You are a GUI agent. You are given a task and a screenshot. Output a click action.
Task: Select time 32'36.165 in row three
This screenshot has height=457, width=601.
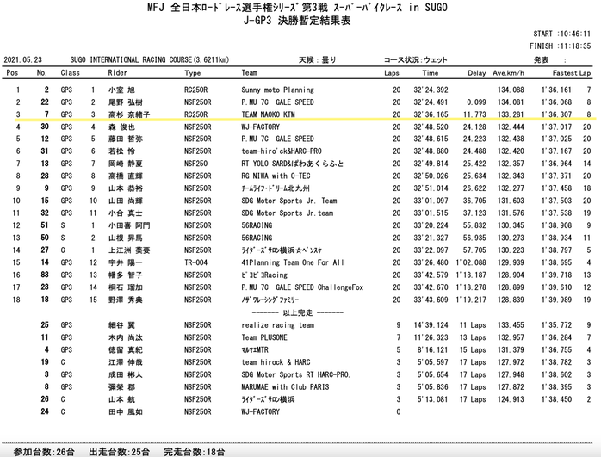431,114
